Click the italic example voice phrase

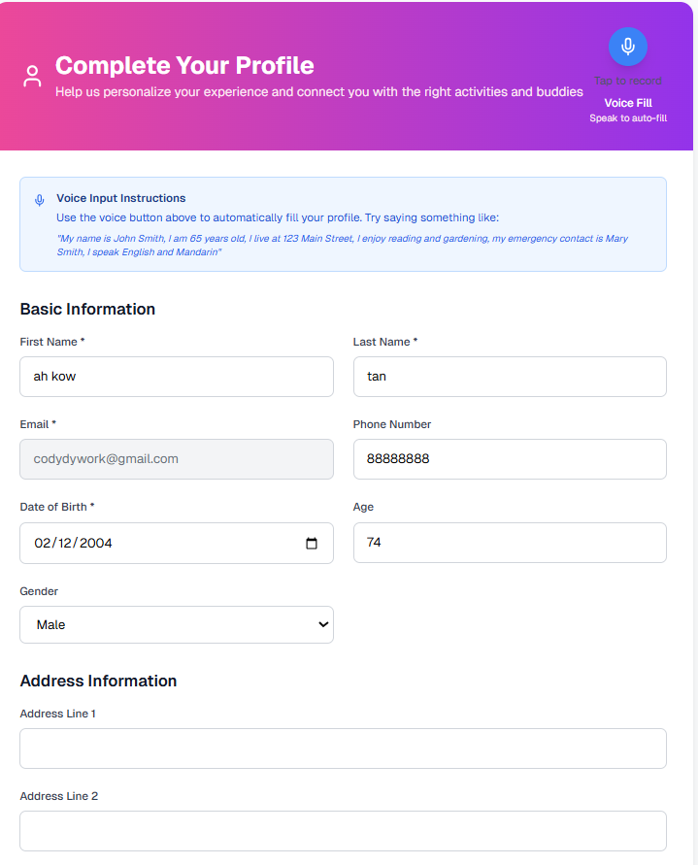point(343,245)
